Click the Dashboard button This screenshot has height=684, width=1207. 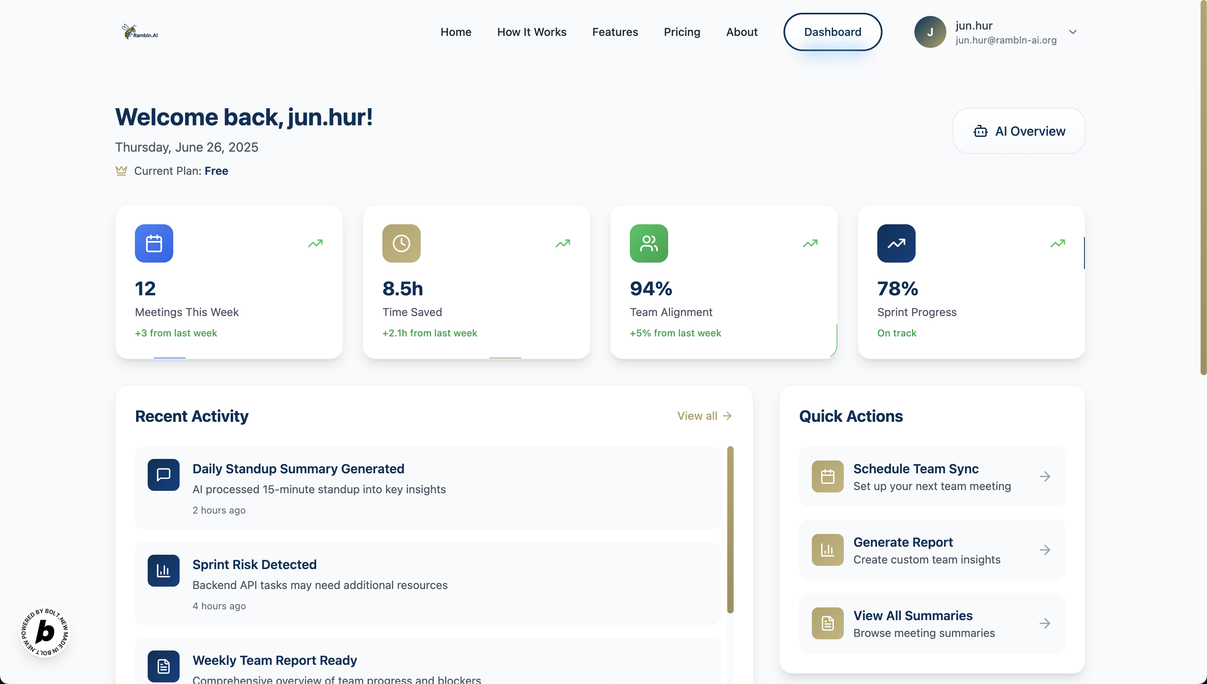pyautogui.click(x=832, y=32)
